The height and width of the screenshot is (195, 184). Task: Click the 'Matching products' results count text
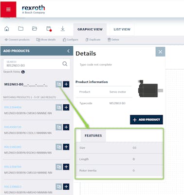coord(30,97)
